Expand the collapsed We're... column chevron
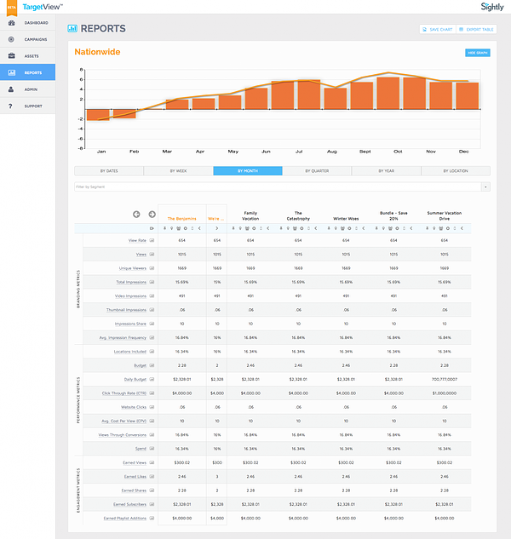Viewport: 511px width, 539px height. click(217, 228)
